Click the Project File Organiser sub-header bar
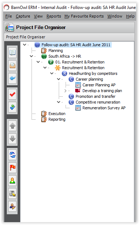Image resolution: width=139 pixels, height=225 pixels. (69, 37)
